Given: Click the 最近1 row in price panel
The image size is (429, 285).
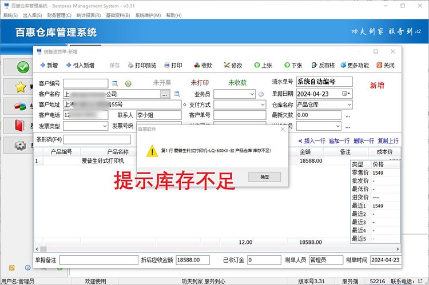Looking at the screenshot, I should pyautogui.click(x=375, y=206).
